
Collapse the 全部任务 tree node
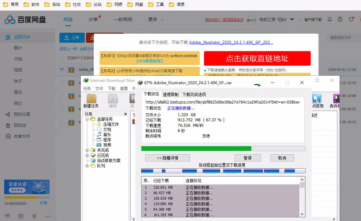click(x=87, y=119)
